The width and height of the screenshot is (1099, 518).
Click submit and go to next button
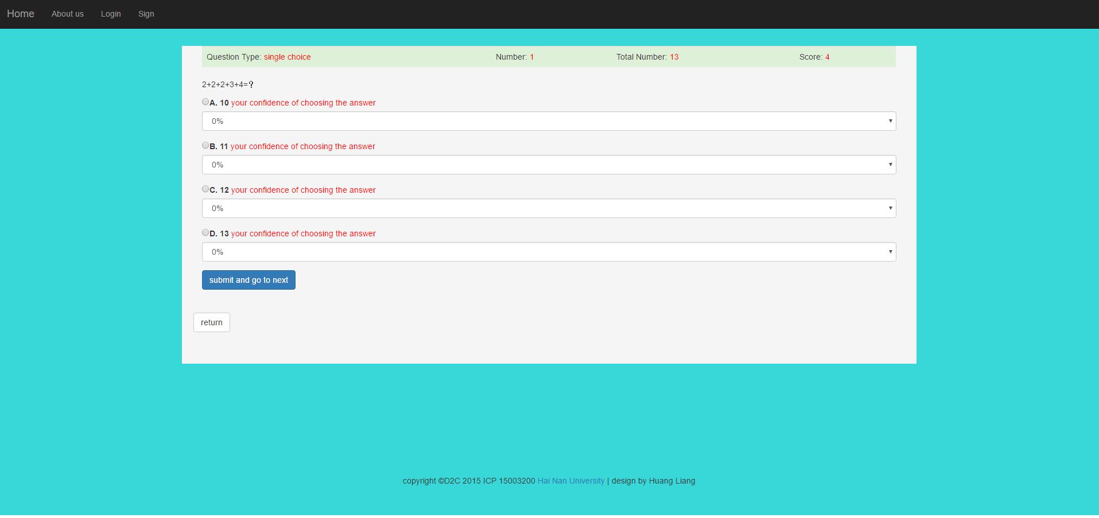pyautogui.click(x=248, y=280)
